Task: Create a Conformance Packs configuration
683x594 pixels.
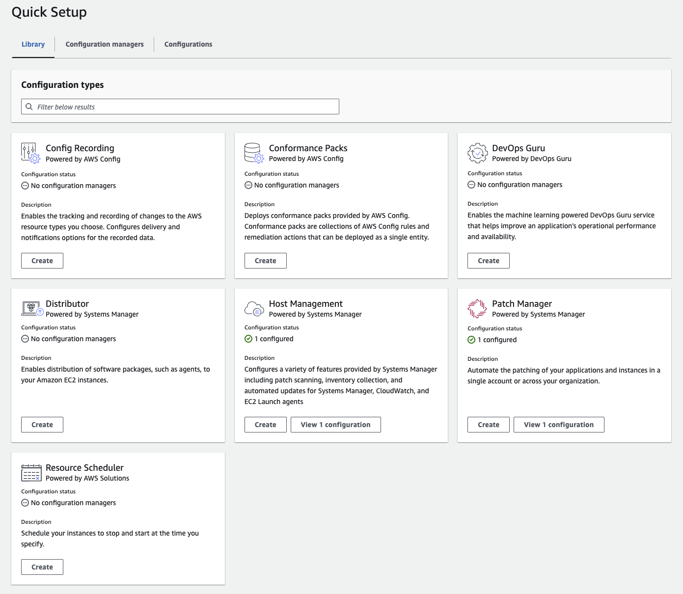Action: coord(266,261)
